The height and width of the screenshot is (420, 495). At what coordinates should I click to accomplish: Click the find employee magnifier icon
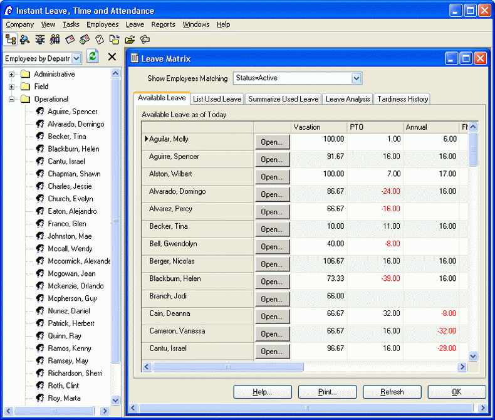click(x=25, y=39)
